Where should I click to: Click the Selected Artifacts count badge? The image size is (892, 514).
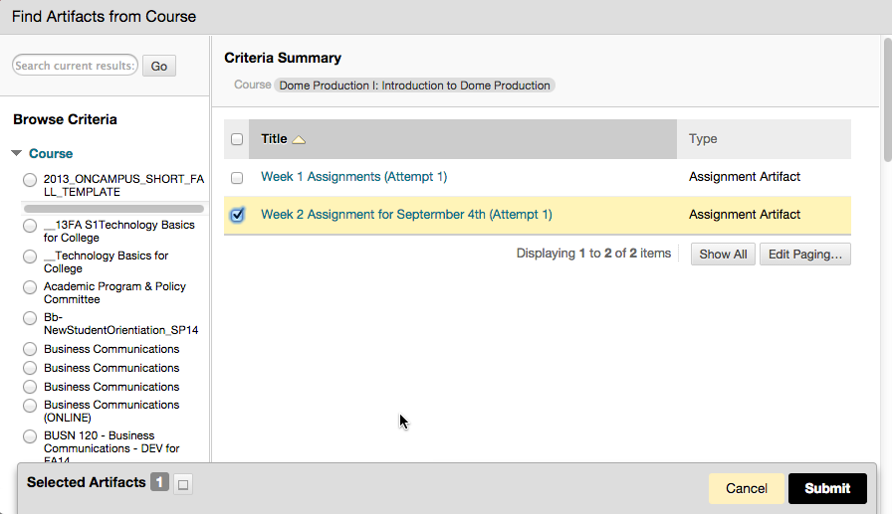click(160, 482)
